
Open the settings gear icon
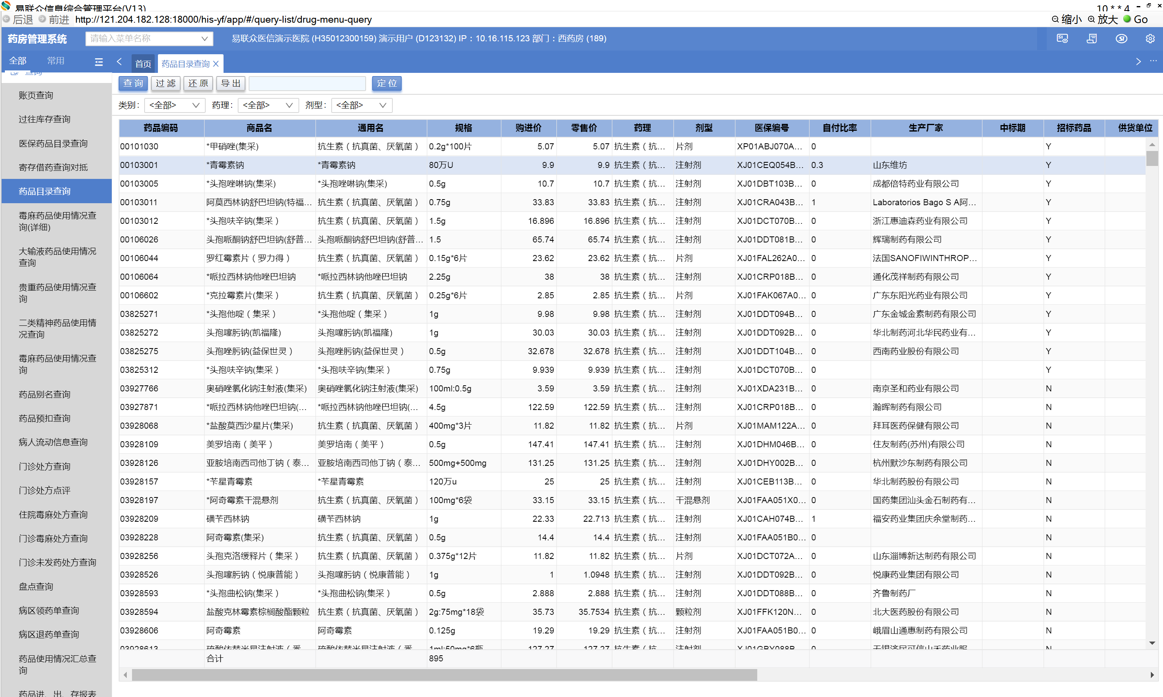pos(1150,38)
